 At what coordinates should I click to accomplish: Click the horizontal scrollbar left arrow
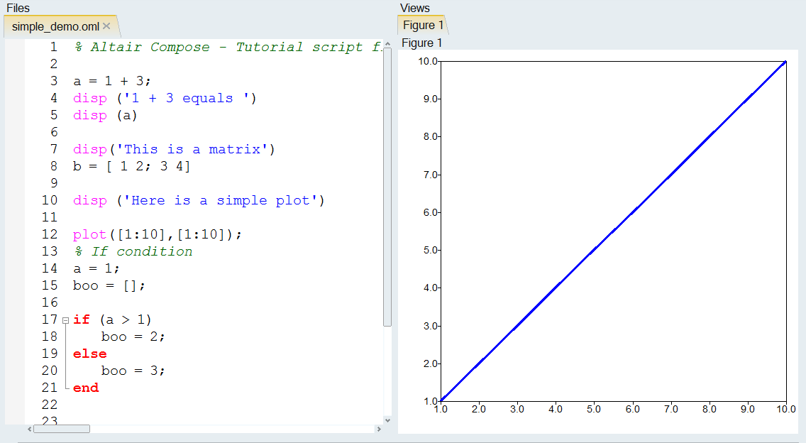(29, 429)
